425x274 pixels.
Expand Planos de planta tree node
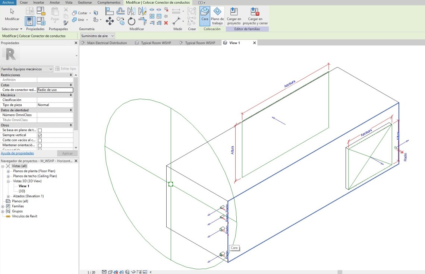pyautogui.click(x=8, y=171)
